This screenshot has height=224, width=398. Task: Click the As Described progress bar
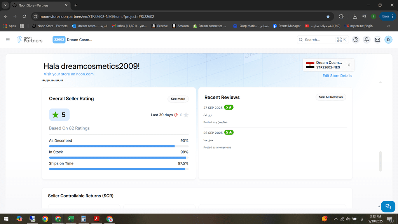tap(119, 146)
